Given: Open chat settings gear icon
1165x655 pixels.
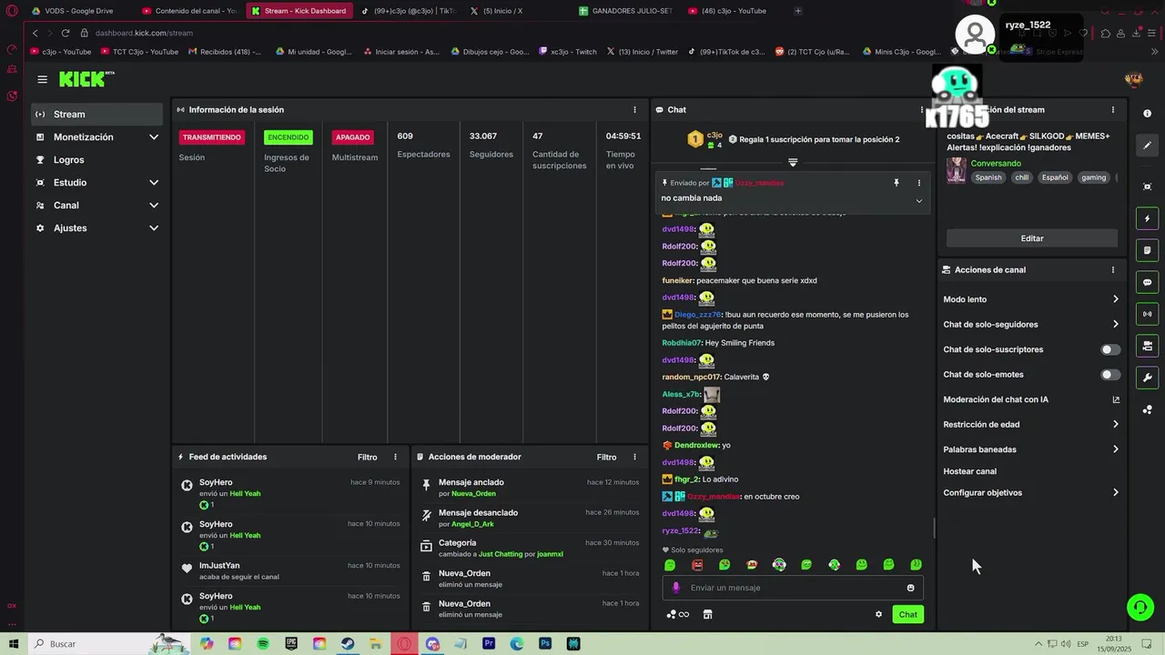Looking at the screenshot, I should click(x=878, y=614).
